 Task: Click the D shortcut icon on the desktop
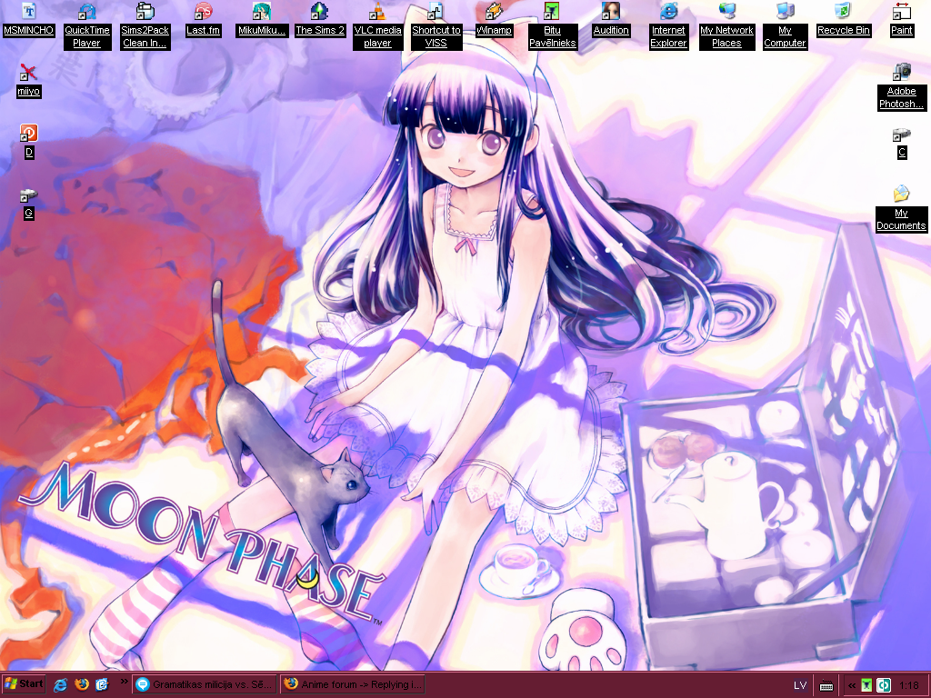[x=28, y=141]
